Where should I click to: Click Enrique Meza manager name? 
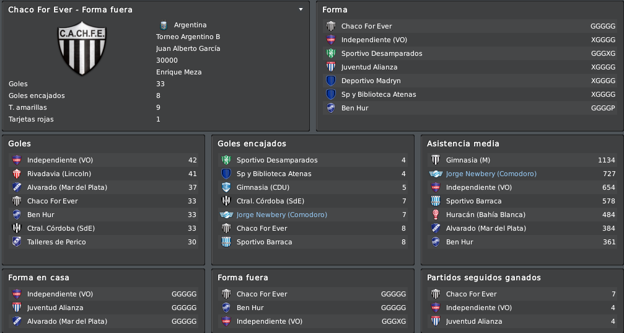click(x=178, y=72)
